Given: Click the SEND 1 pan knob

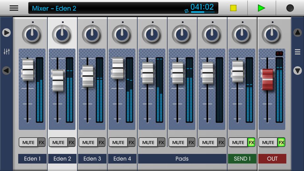Looking at the screenshot, I should (242, 35).
